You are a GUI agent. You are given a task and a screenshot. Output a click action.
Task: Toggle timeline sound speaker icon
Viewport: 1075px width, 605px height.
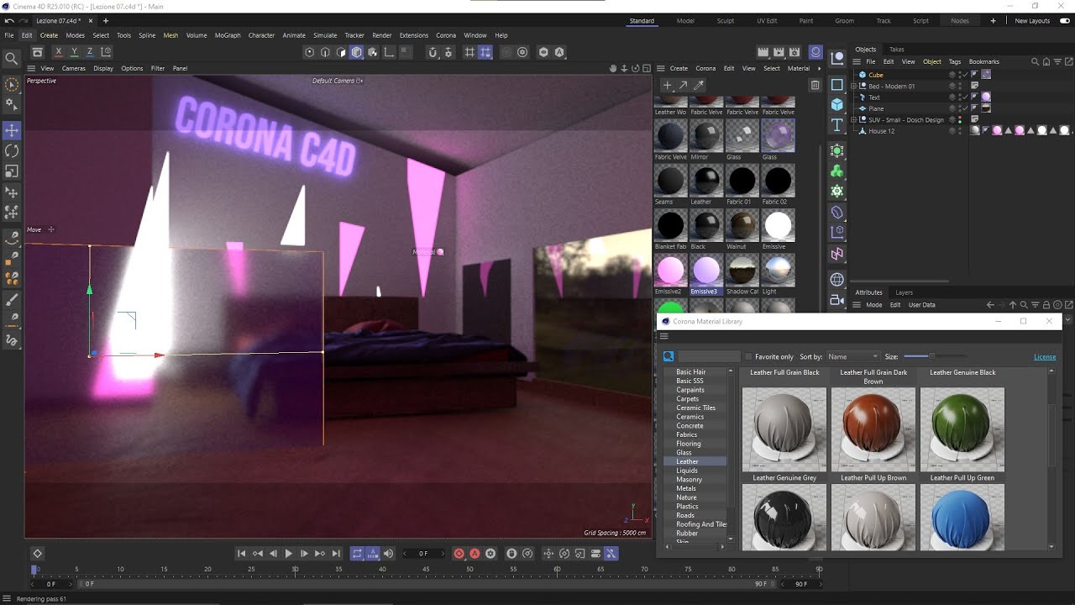388,554
